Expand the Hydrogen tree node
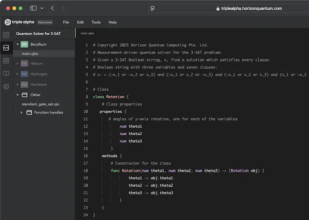This screenshot has width=309, height=220. coord(17,74)
